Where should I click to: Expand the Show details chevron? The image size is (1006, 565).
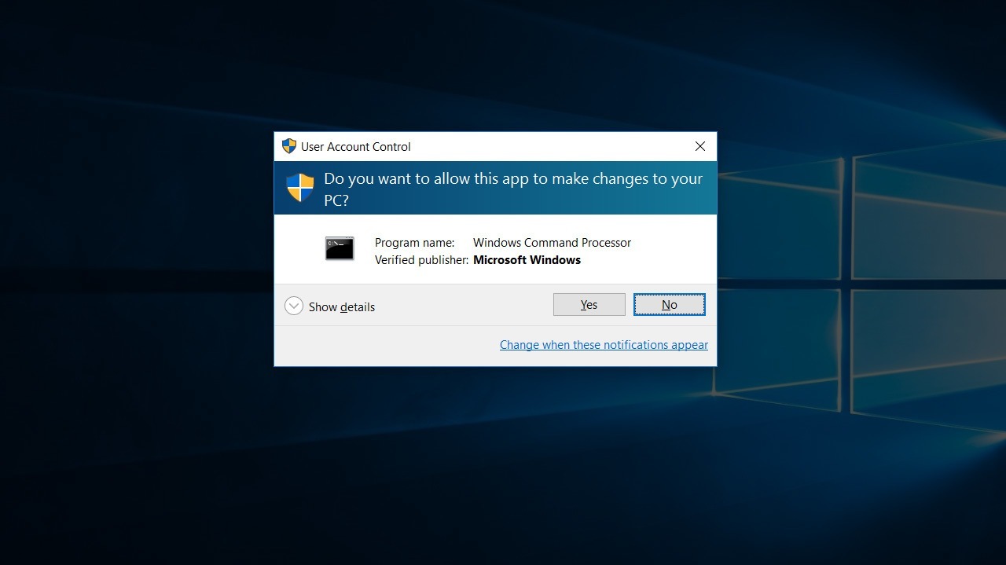[294, 306]
